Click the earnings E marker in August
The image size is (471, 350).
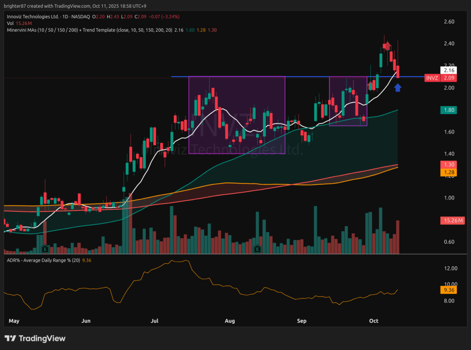point(257,249)
